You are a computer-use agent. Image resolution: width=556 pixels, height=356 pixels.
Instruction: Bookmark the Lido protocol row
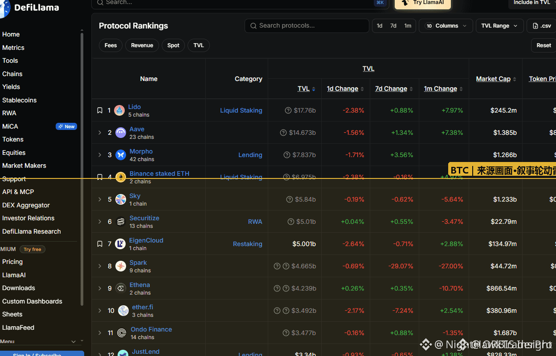(x=100, y=110)
